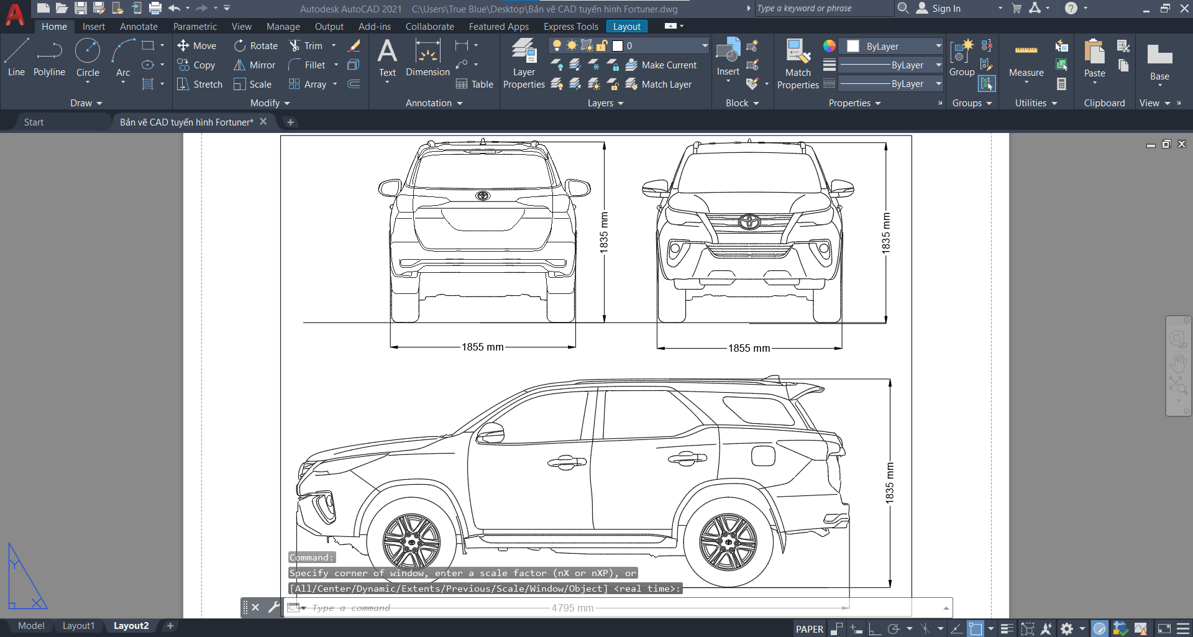
Task: Insert a Table
Action: [475, 84]
